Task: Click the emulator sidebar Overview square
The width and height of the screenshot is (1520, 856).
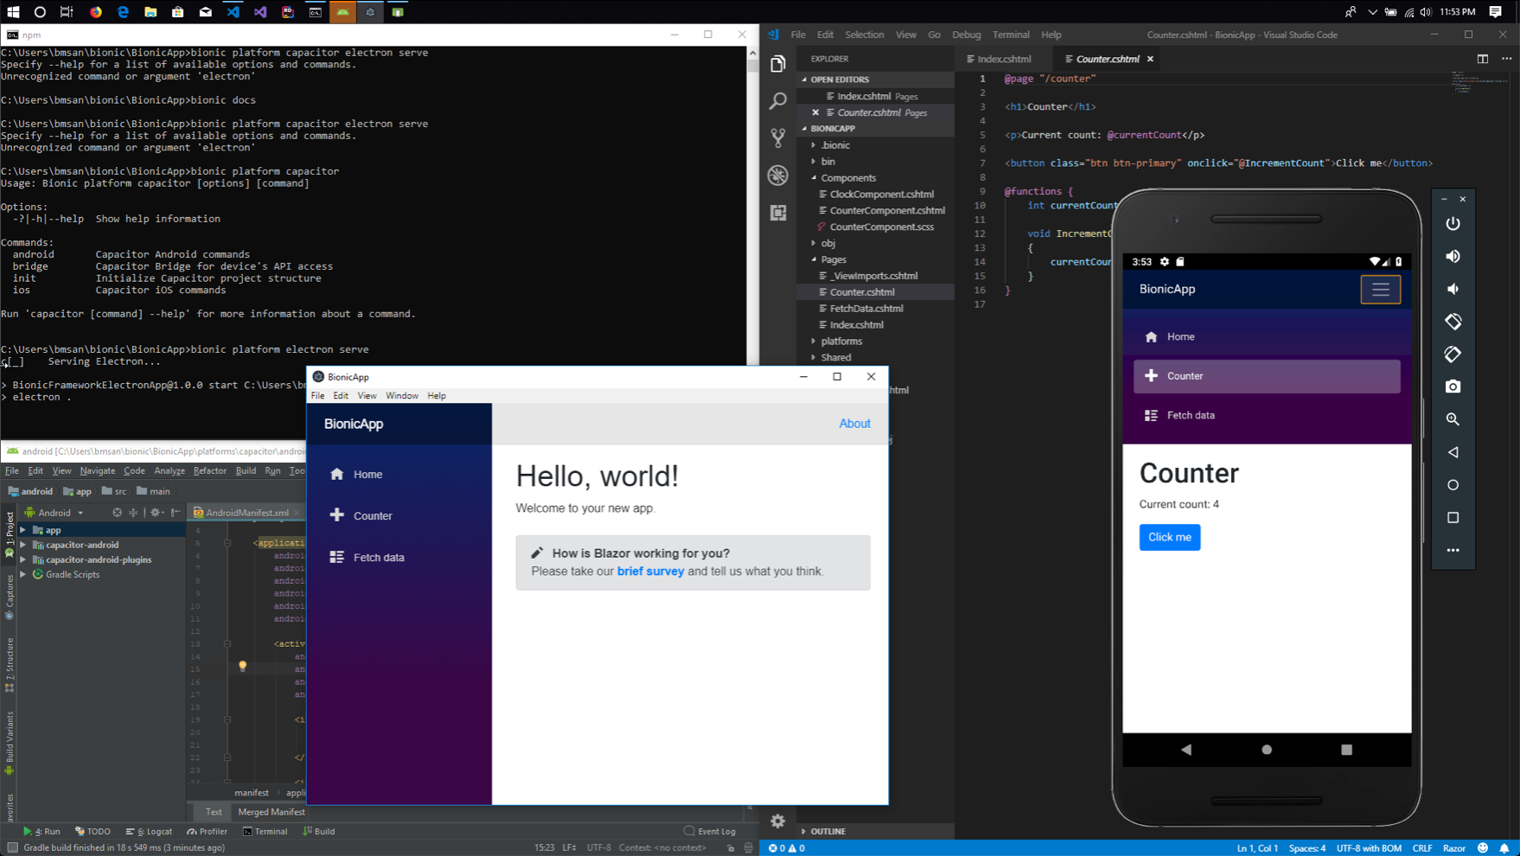Action: pyautogui.click(x=1453, y=518)
